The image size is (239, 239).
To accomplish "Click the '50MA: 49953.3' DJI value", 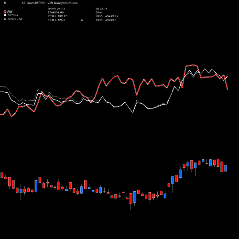I will [106, 20].
